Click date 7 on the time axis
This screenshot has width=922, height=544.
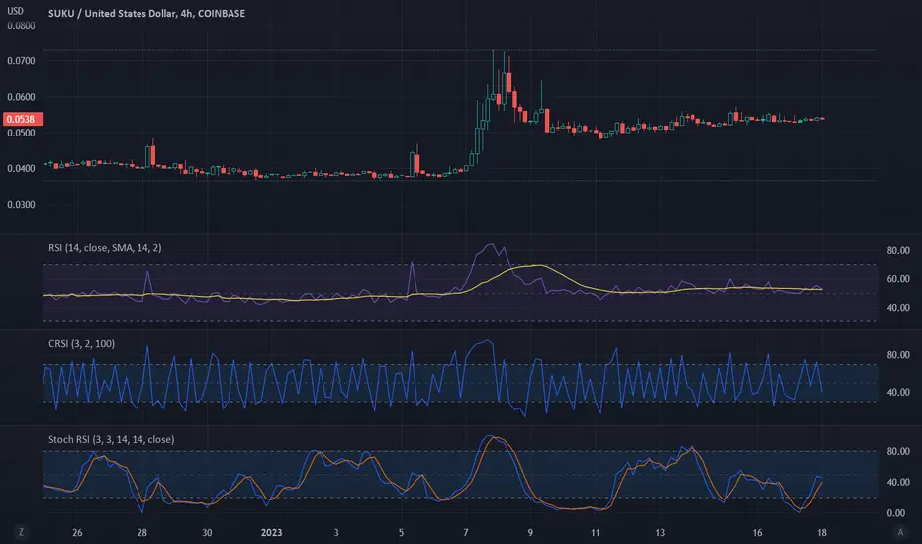click(466, 533)
